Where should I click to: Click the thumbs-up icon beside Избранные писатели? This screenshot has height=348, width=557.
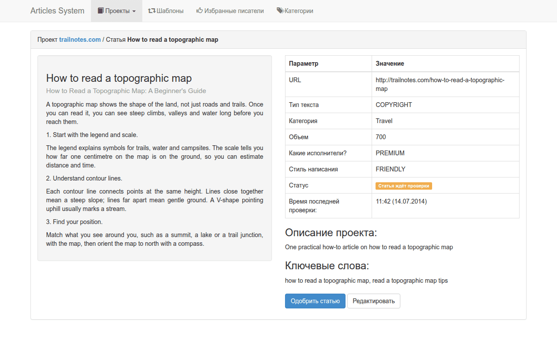(x=200, y=11)
